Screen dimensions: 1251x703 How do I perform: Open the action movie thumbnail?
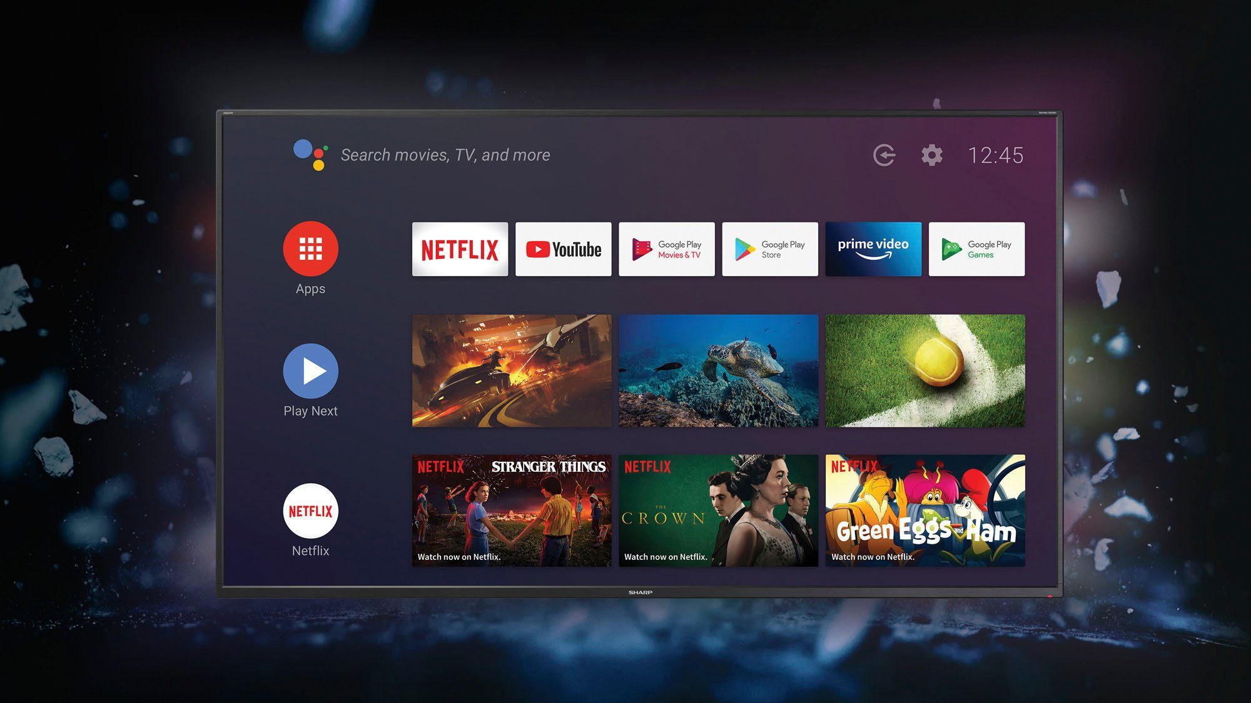[x=512, y=369]
